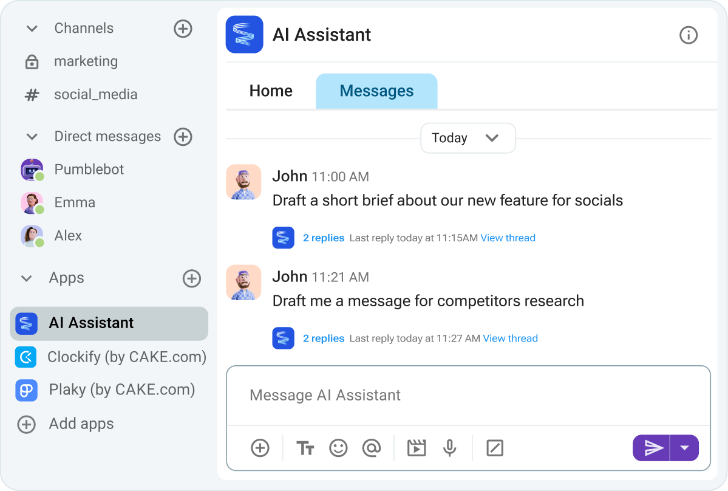Select the Messages tab
Screen dimensions: 728x491
[x=376, y=91]
